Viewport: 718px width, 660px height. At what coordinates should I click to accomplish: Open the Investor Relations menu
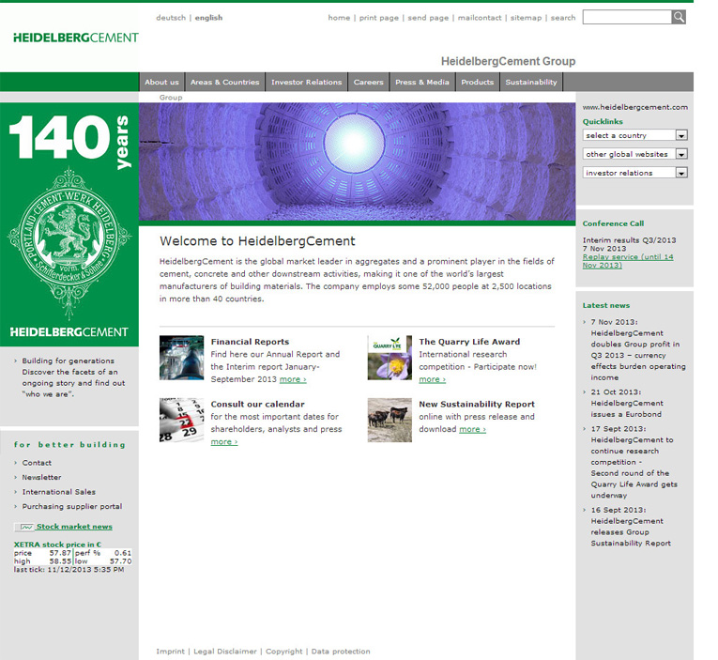[306, 82]
